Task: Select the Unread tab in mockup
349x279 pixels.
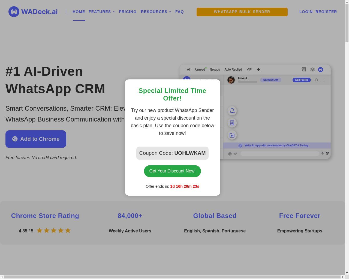Action: [x=200, y=69]
